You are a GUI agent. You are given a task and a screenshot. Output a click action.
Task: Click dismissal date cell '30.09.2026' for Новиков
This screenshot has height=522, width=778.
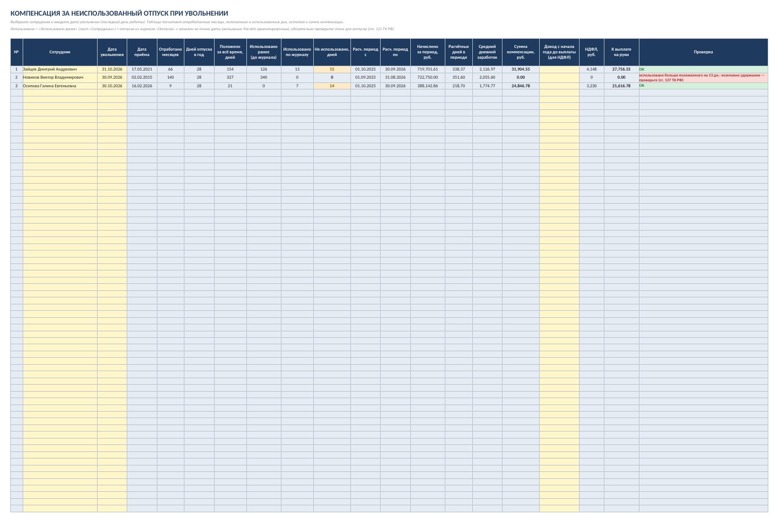pyautogui.click(x=112, y=78)
